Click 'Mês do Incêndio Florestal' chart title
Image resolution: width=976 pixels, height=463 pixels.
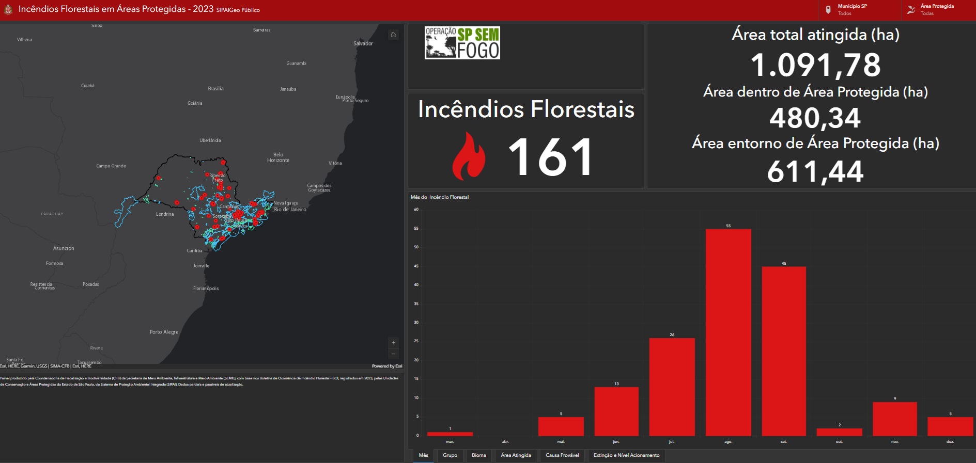pyautogui.click(x=440, y=197)
